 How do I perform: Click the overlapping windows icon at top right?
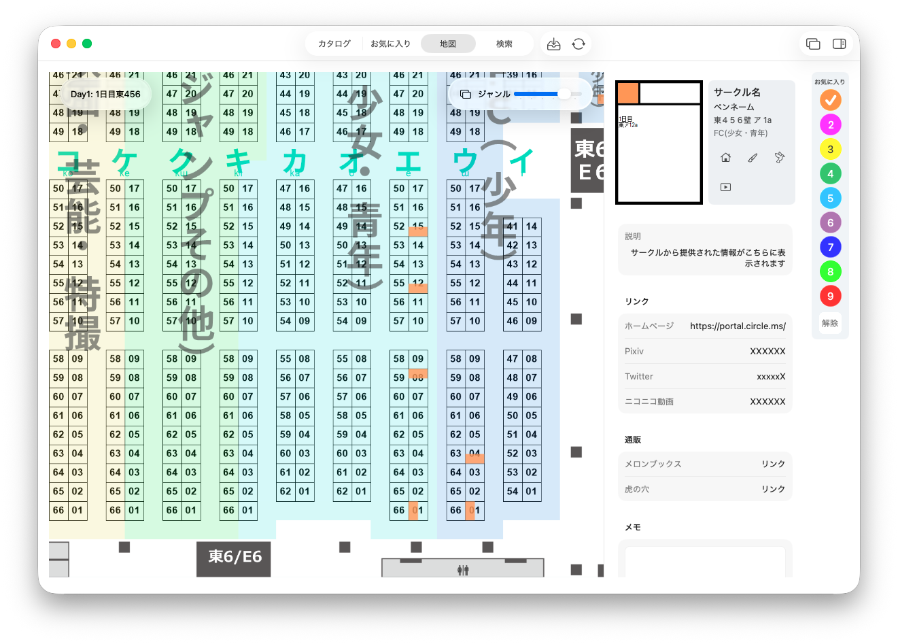click(813, 44)
